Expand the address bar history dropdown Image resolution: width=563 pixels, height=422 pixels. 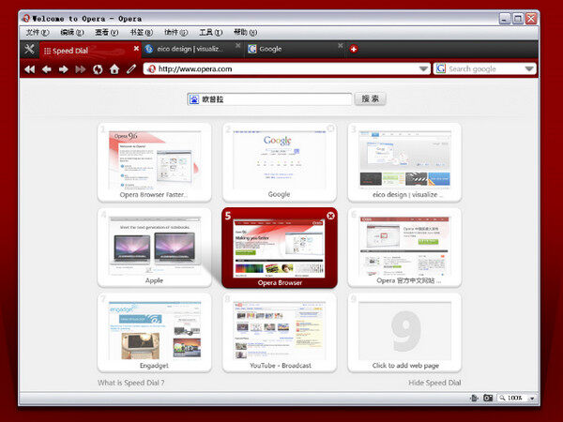(x=424, y=68)
